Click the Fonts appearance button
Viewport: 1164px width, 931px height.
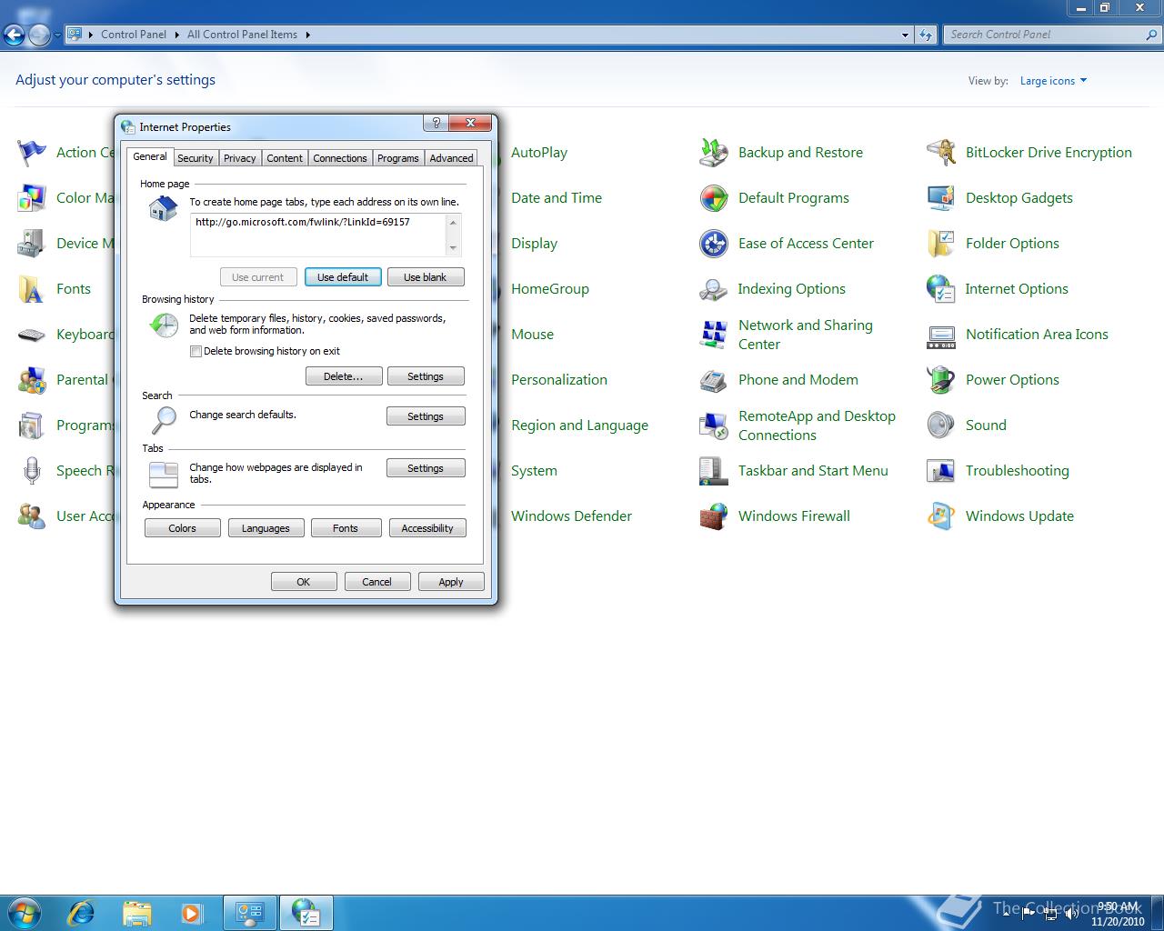[346, 528]
